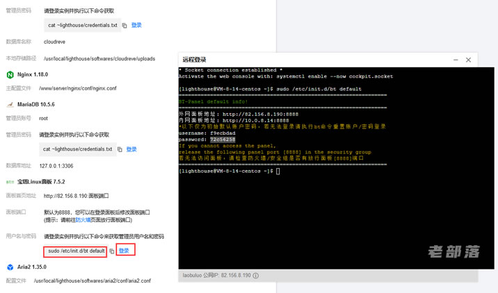Copy the MariaDB credentials command icon
This screenshot has width=498, height=293.
tap(120, 149)
